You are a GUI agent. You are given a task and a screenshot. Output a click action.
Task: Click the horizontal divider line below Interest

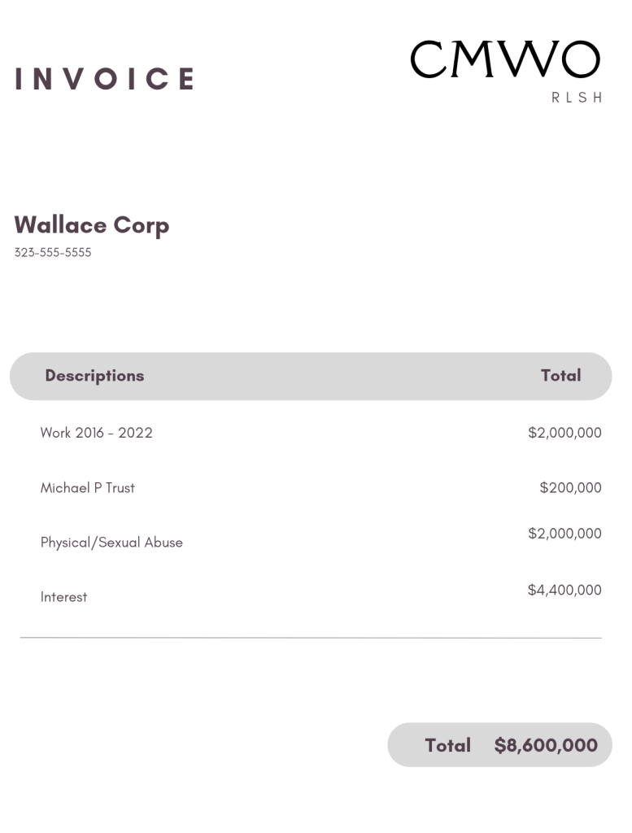point(311,638)
